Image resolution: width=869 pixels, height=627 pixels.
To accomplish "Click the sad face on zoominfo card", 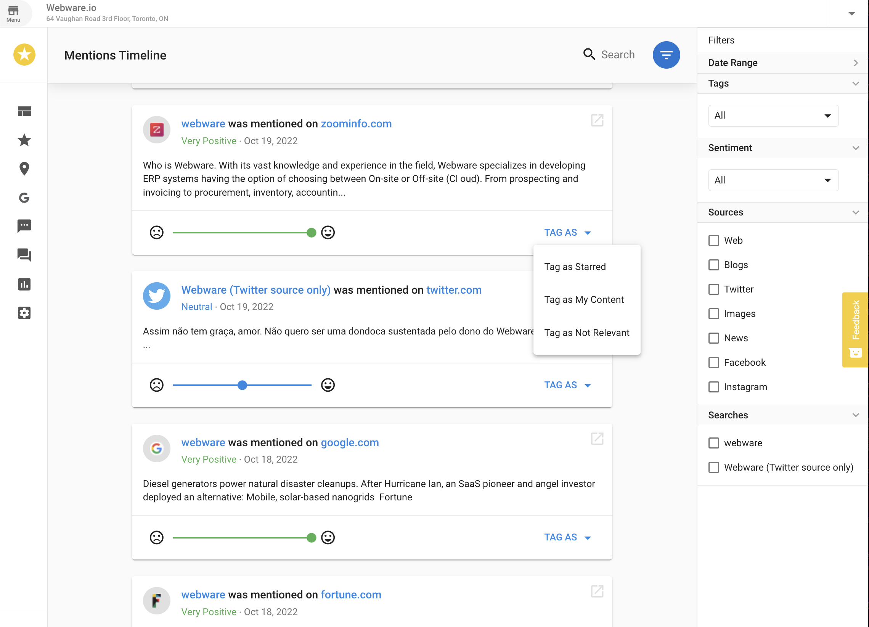I will coord(157,233).
